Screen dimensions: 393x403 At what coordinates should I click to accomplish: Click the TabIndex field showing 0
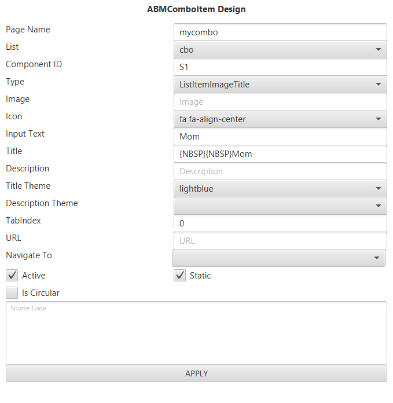pyautogui.click(x=280, y=224)
